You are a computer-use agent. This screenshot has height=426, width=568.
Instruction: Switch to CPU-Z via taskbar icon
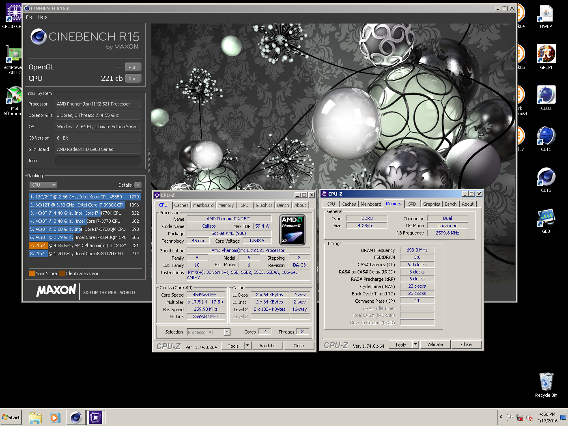point(95,417)
